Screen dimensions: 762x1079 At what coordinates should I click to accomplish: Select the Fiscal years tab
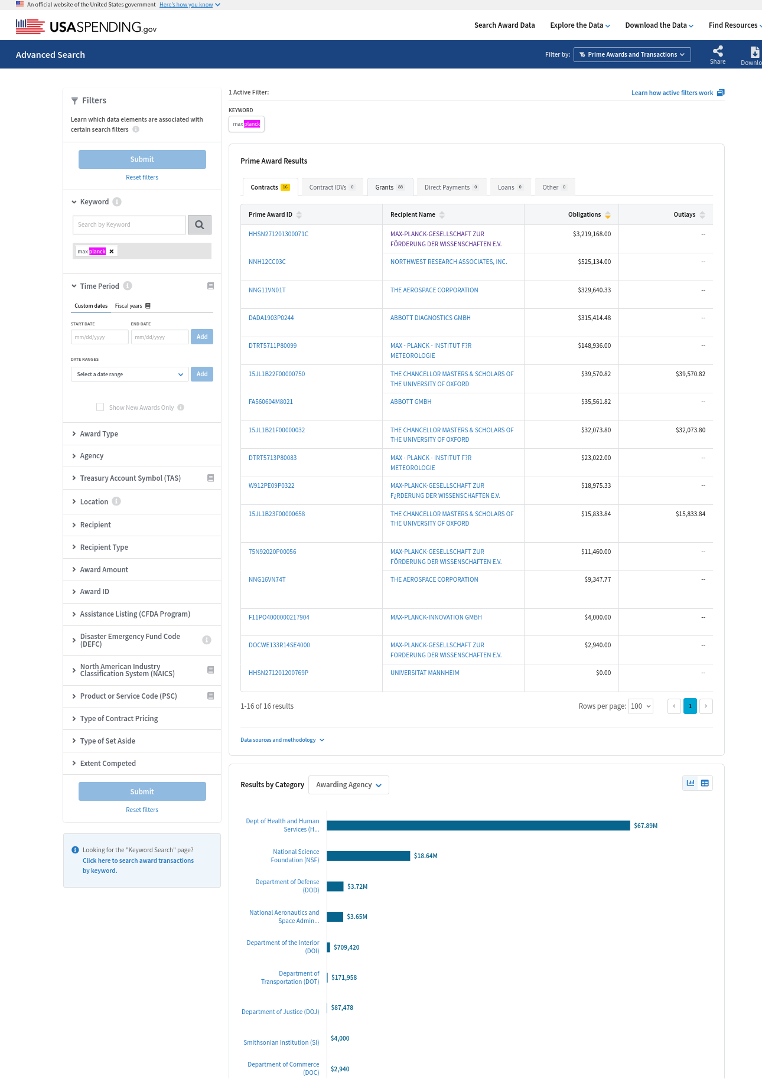tap(129, 306)
